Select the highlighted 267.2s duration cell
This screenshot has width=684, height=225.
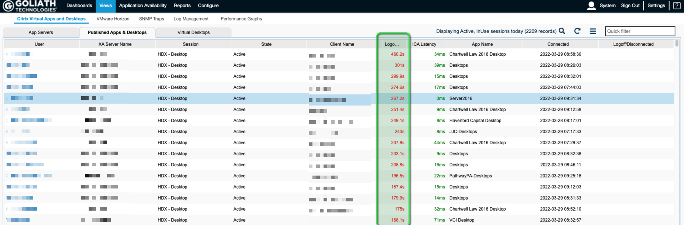click(397, 98)
